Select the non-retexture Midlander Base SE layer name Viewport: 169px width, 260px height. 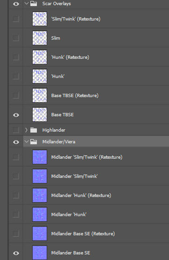[70, 253]
